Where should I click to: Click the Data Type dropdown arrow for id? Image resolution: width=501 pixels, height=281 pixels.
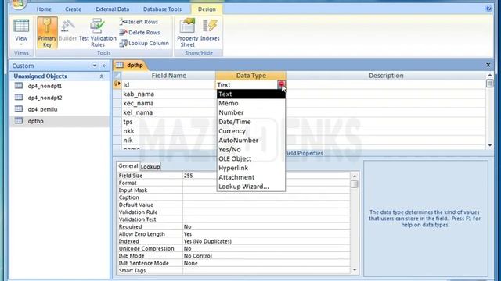tap(281, 84)
